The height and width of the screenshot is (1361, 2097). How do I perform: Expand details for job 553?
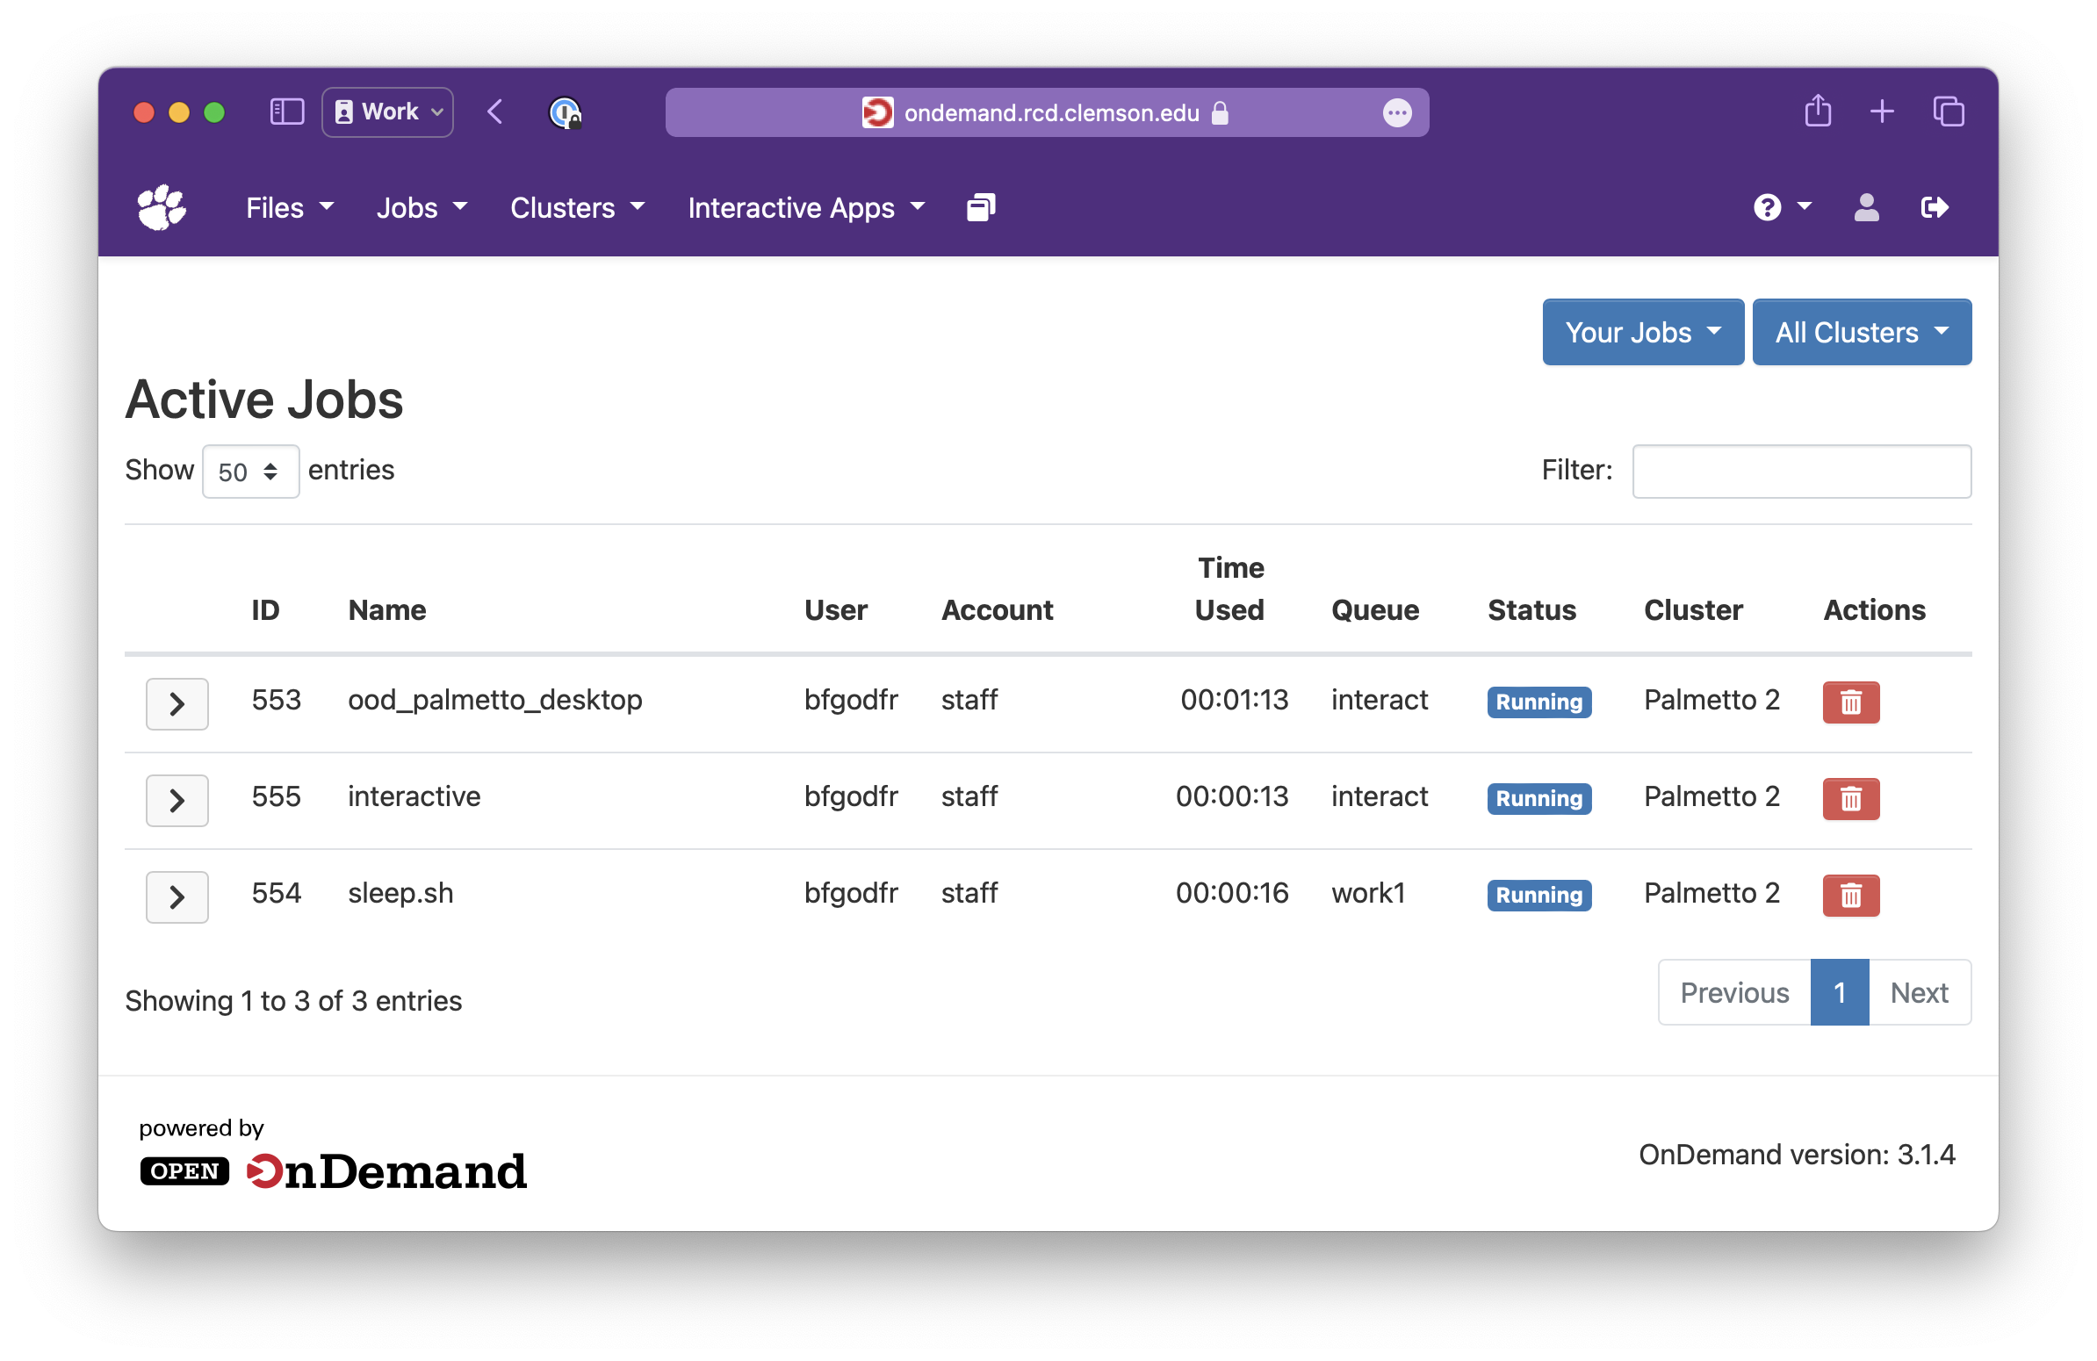coord(177,704)
